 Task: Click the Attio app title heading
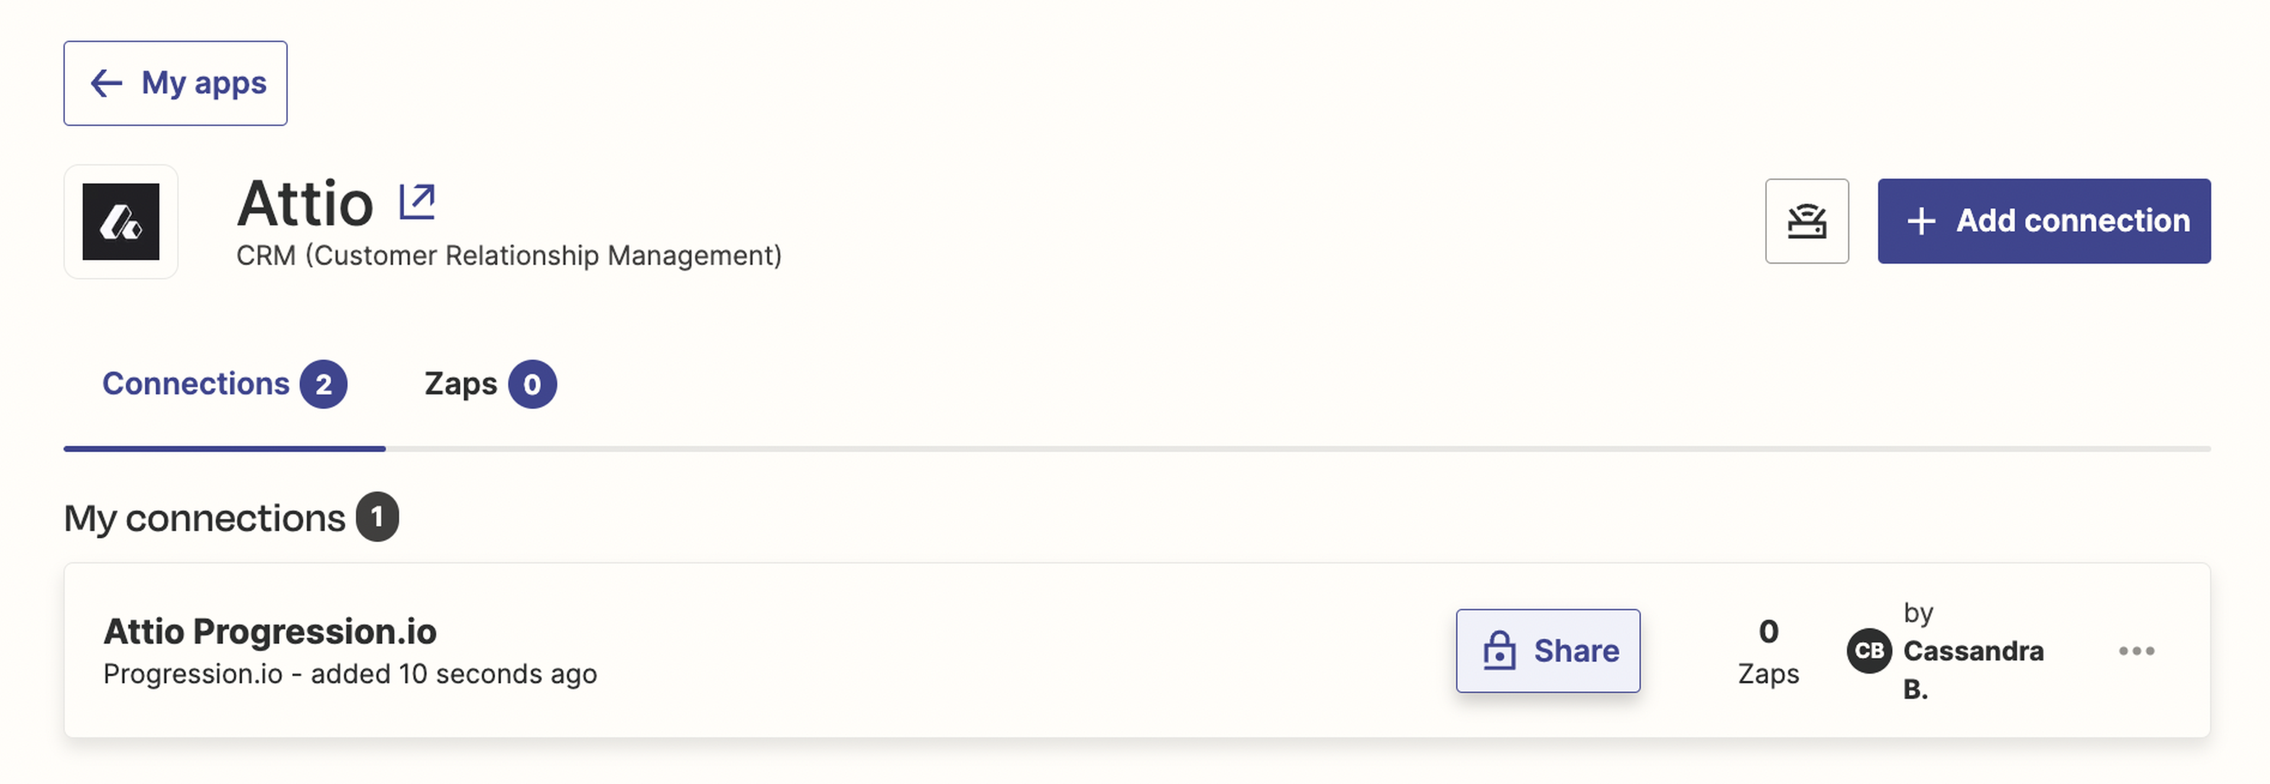pyautogui.click(x=305, y=203)
